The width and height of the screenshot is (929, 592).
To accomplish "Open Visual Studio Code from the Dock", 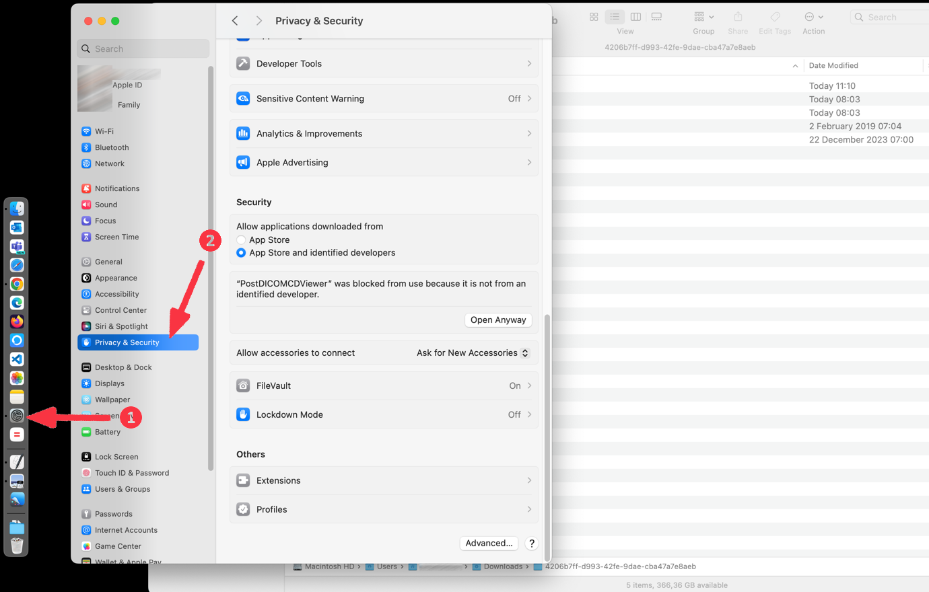I will (16, 359).
